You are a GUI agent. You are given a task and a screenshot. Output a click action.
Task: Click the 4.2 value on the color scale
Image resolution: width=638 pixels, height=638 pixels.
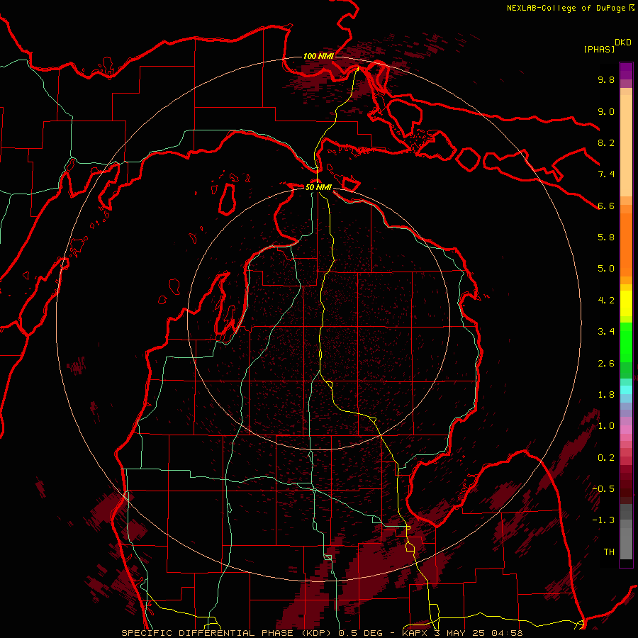[606, 301]
